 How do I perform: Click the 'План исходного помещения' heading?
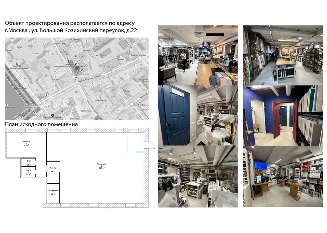(x=41, y=124)
